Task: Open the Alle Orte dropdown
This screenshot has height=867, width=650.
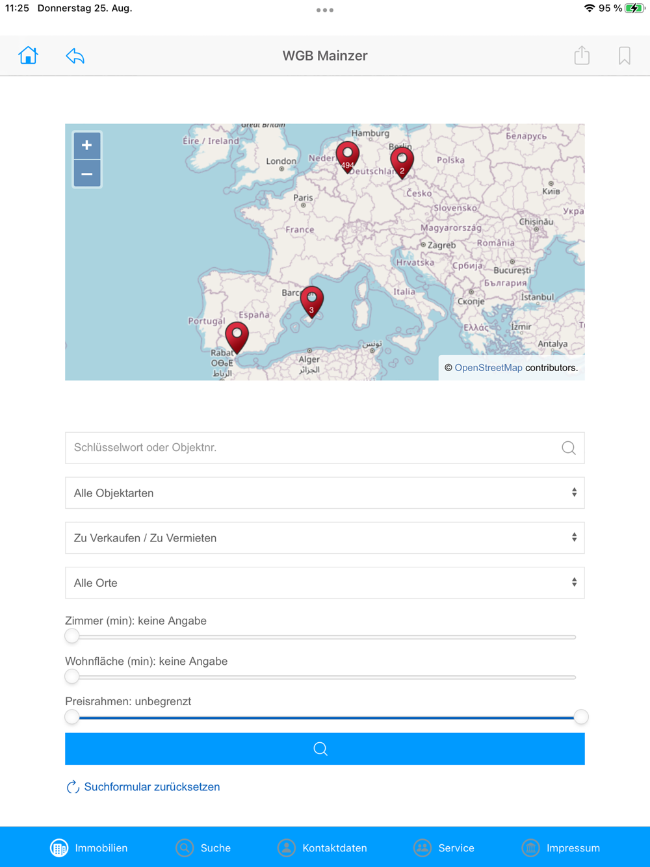Action: 325,582
